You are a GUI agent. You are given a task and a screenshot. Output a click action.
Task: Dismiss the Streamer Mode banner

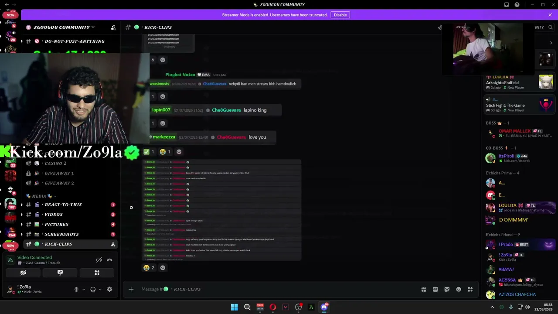[550, 15]
